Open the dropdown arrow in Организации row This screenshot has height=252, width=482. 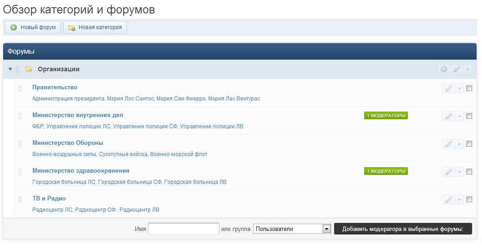point(468,69)
